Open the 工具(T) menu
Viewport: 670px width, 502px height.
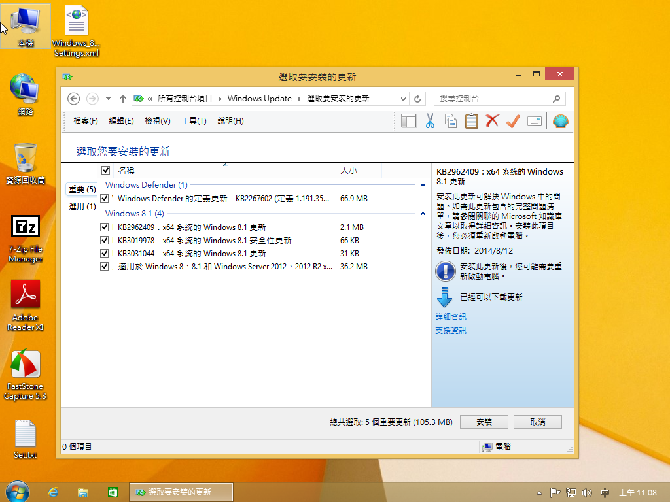(194, 121)
